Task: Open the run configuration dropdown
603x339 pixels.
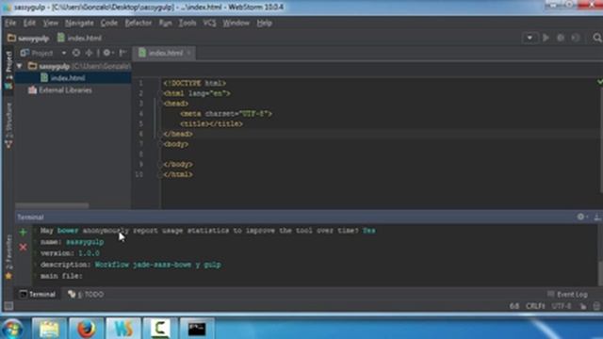Action: [x=530, y=38]
